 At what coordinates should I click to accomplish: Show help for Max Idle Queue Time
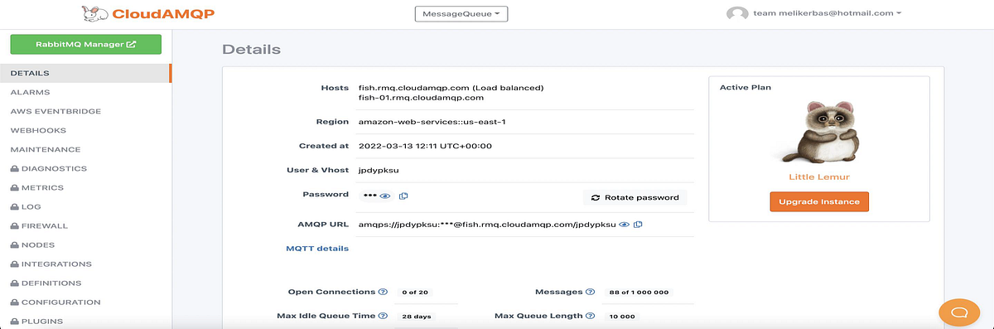[383, 316]
